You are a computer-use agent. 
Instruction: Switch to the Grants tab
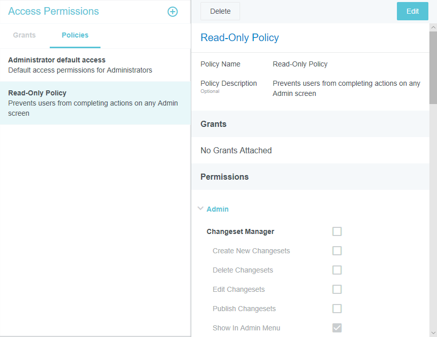24,36
